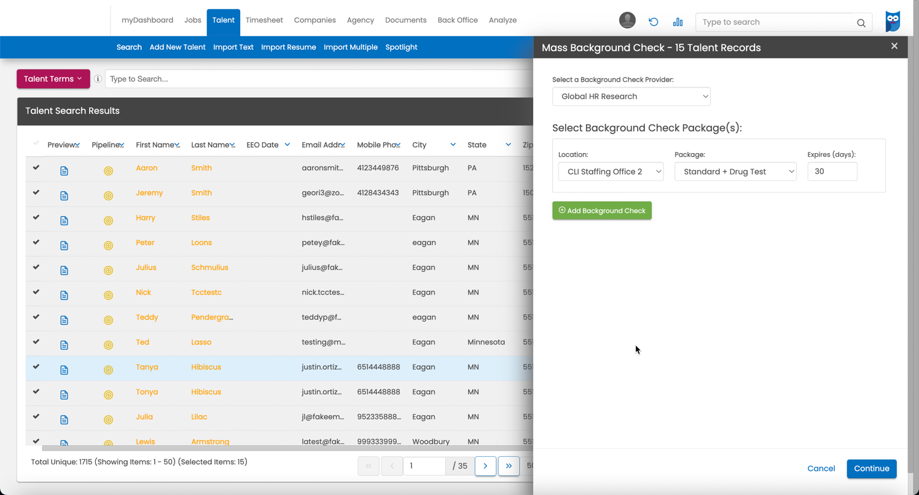The width and height of the screenshot is (919, 495).
Task: Open talent record link Aaron
Action: pos(147,168)
